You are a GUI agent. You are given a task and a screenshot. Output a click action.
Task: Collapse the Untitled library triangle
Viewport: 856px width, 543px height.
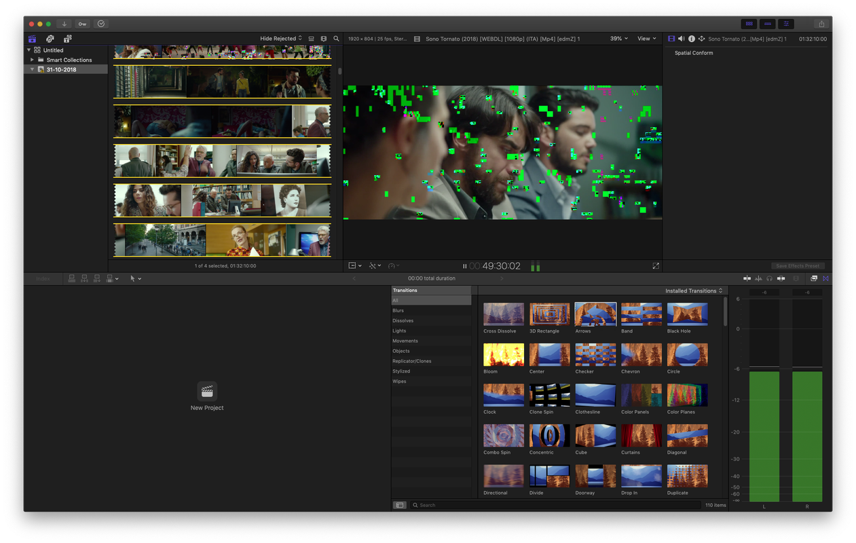(x=29, y=50)
